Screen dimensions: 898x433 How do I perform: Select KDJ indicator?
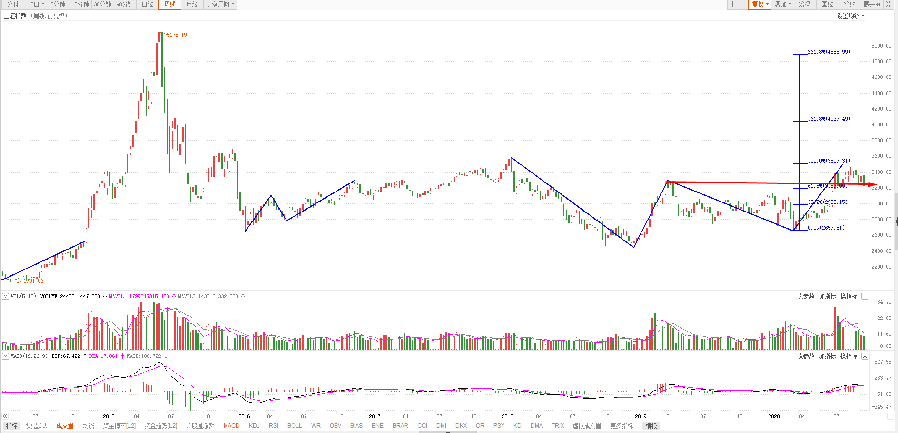(255, 426)
